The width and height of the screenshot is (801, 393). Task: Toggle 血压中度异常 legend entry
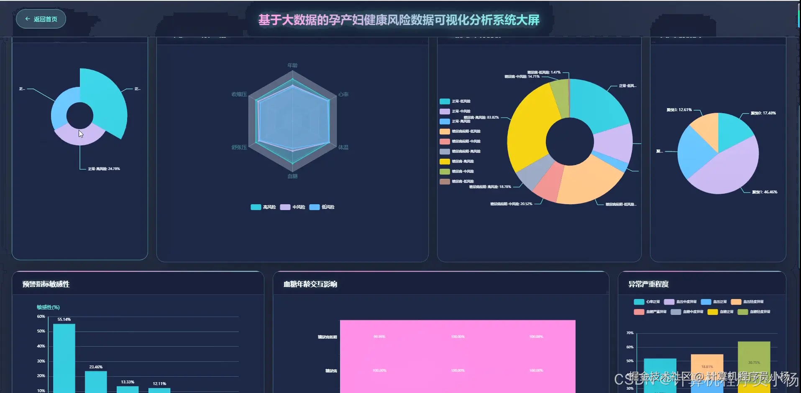coord(680,302)
